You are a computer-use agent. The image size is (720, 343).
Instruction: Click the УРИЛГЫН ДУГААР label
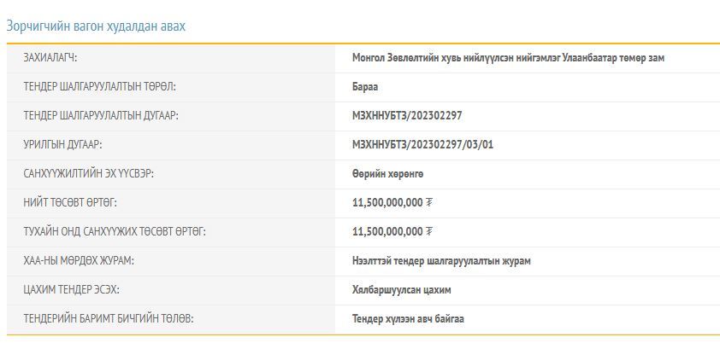(x=62, y=145)
